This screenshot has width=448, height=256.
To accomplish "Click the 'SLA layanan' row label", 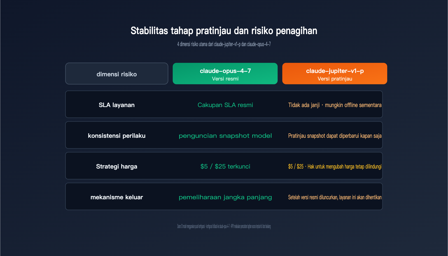I will (x=117, y=105).
